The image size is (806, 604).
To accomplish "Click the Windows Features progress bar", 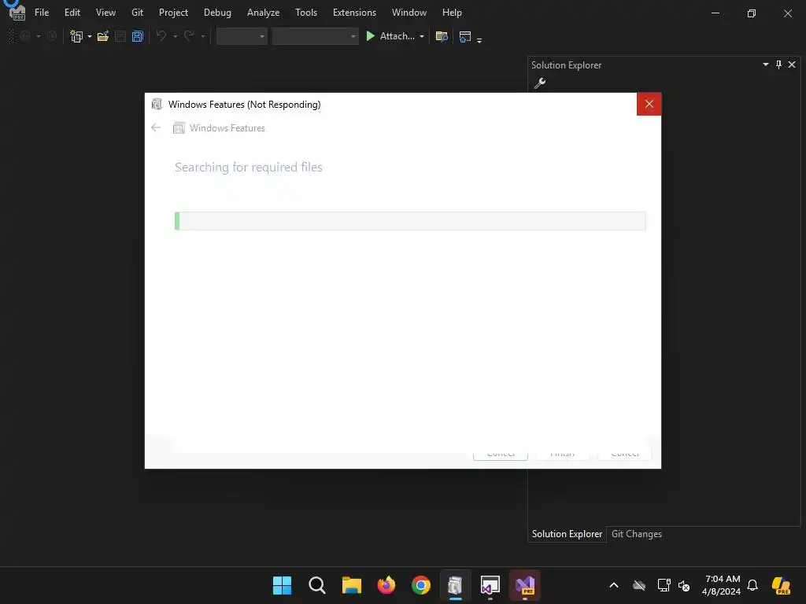I will [410, 221].
